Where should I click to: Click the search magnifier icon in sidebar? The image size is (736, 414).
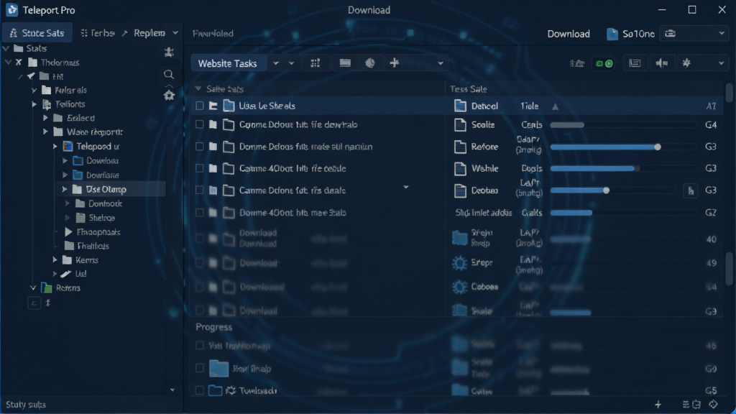tap(169, 75)
